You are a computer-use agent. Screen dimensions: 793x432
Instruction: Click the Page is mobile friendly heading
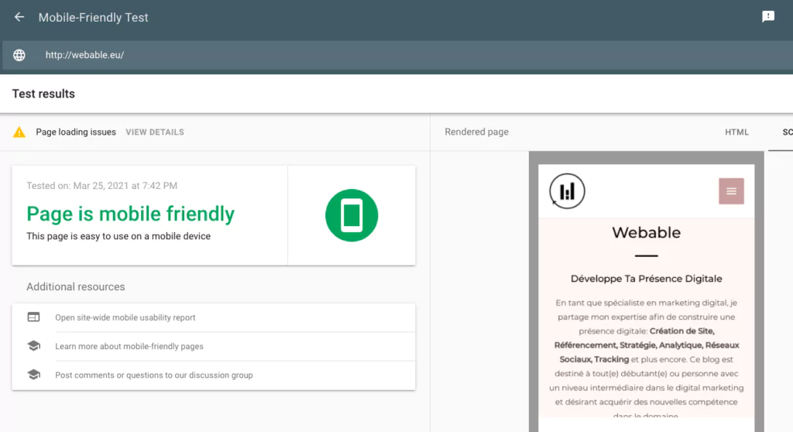[130, 214]
